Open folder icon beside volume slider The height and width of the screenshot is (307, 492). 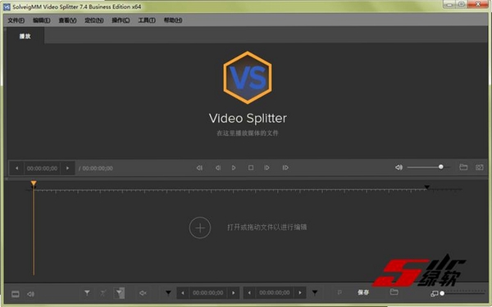tap(463, 167)
